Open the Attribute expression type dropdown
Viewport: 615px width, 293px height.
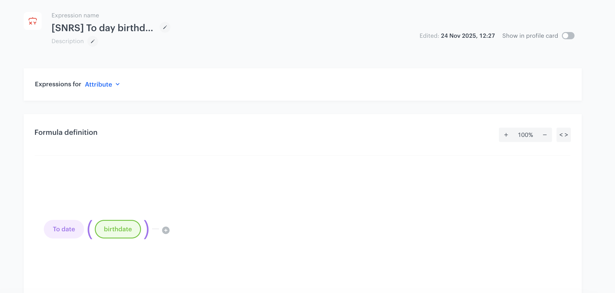pyautogui.click(x=99, y=84)
